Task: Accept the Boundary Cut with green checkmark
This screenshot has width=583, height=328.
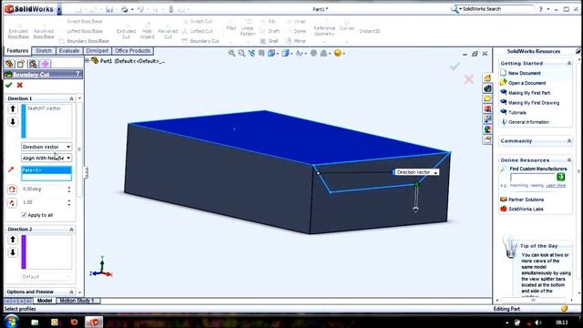Action: click(x=9, y=85)
